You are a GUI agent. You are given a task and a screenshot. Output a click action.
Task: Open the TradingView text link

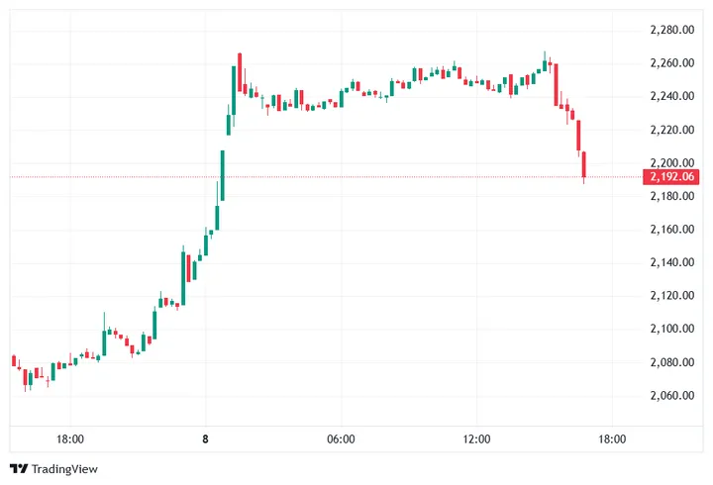tap(65, 468)
